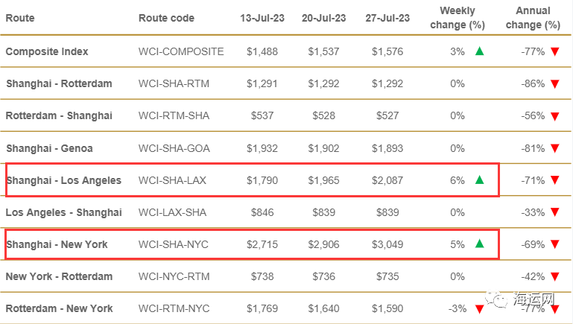
Task: Click the green up arrow in Composite Index row
Action: [x=479, y=51]
